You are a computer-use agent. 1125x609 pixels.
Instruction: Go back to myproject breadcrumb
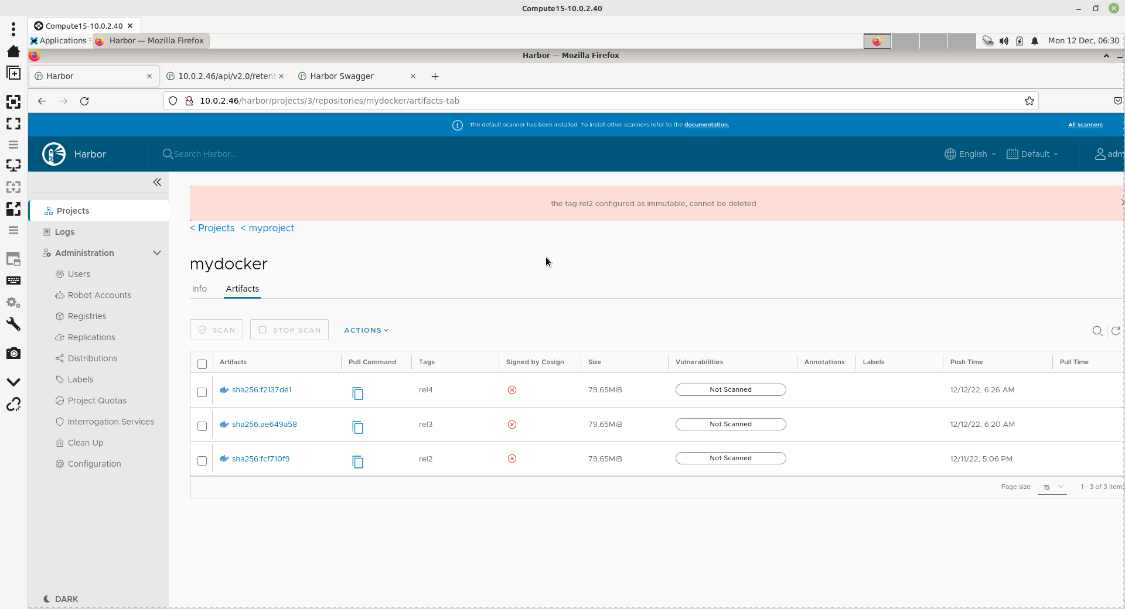(271, 228)
